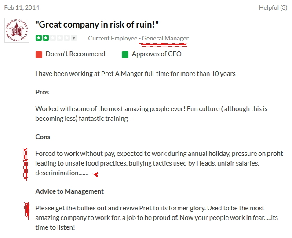Screen dimensions: 292x238
Task: Click the Approves of CEO label
Action: click(157, 54)
